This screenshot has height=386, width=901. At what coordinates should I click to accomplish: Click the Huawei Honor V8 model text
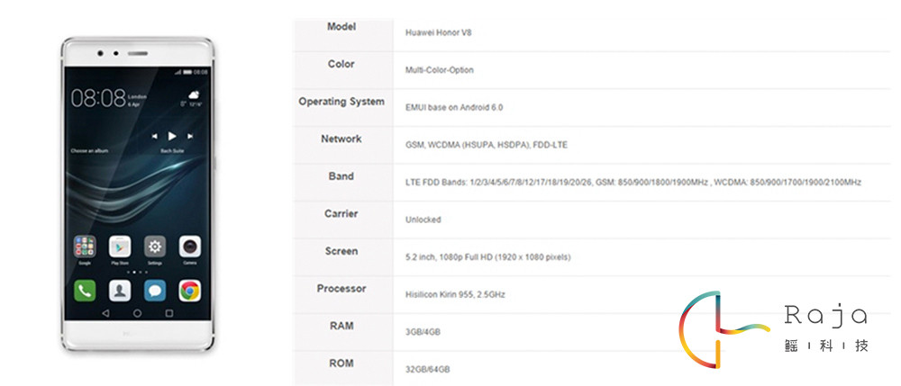tap(439, 32)
